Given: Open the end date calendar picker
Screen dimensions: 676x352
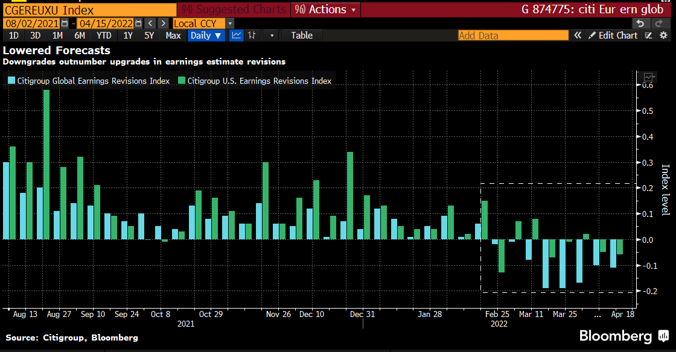Looking at the screenshot, I should (138, 24).
